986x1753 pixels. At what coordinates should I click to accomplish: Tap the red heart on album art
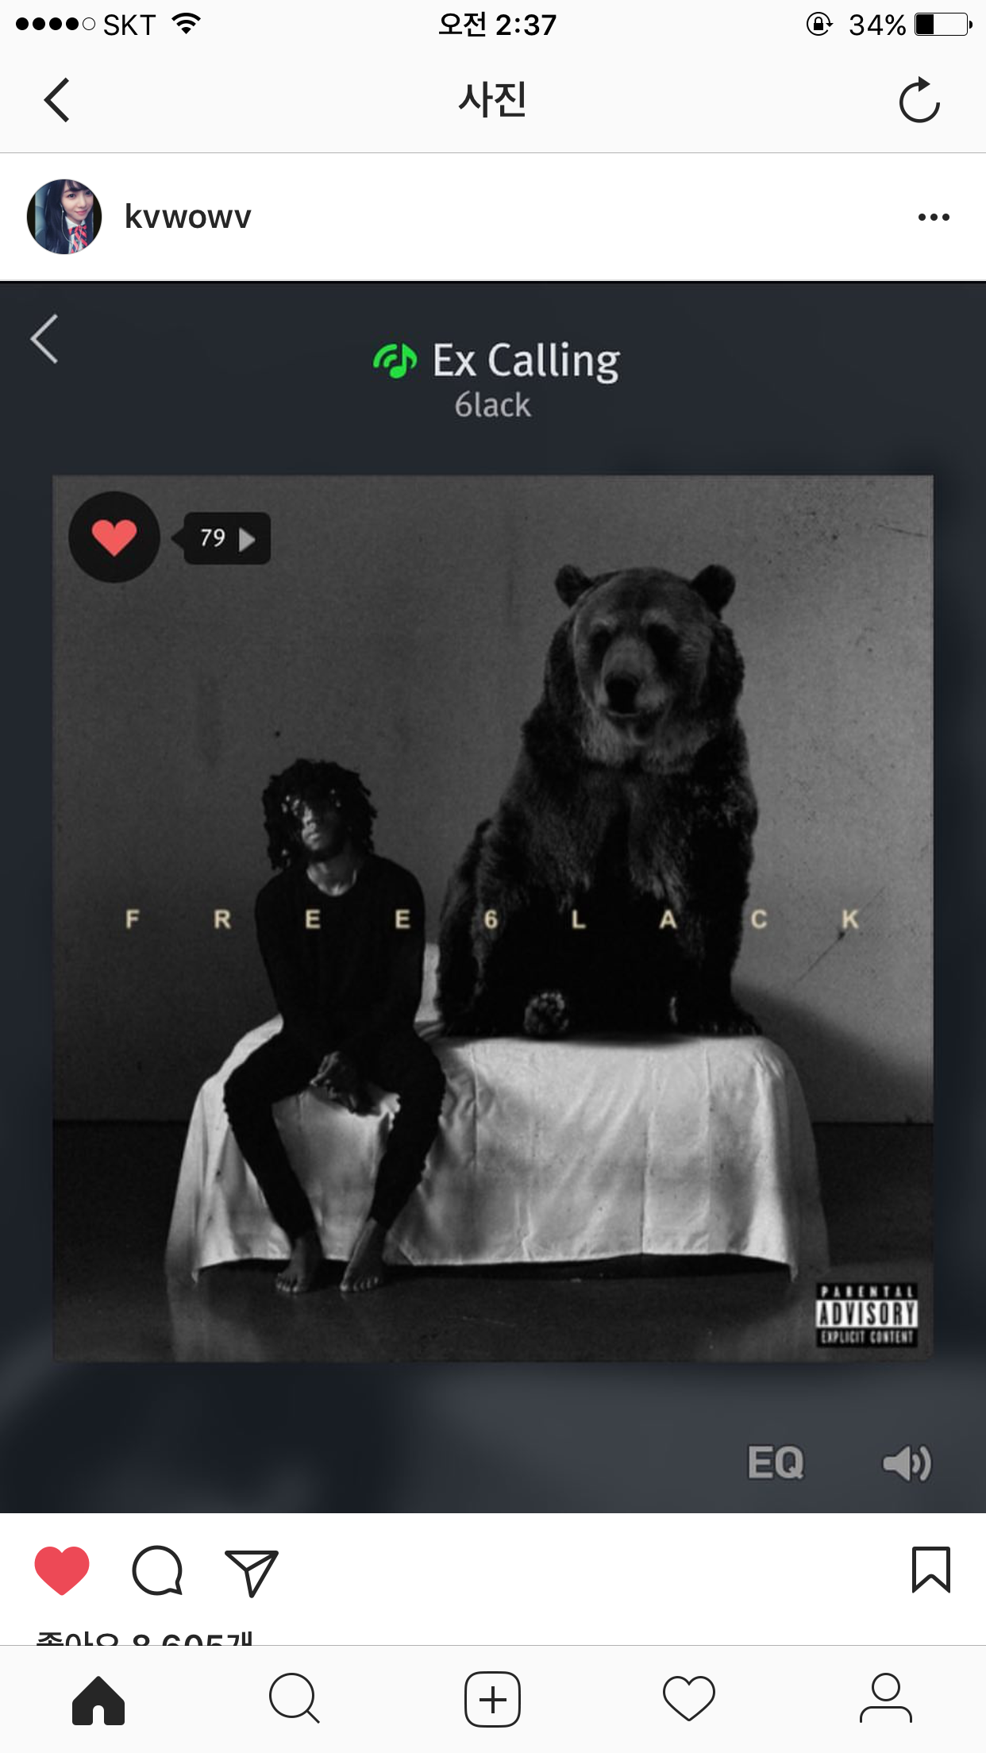[114, 537]
